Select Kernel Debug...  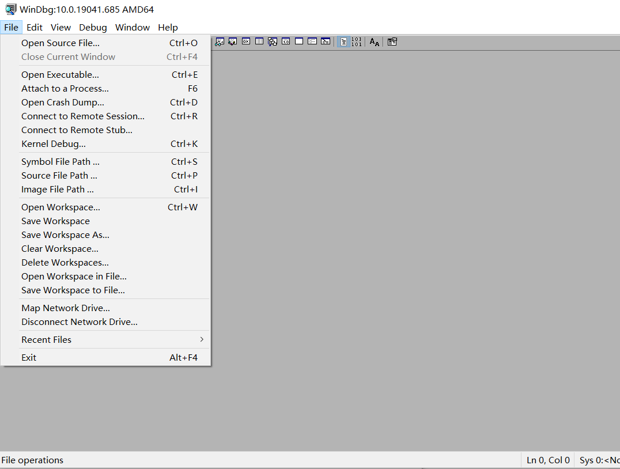coord(105,143)
